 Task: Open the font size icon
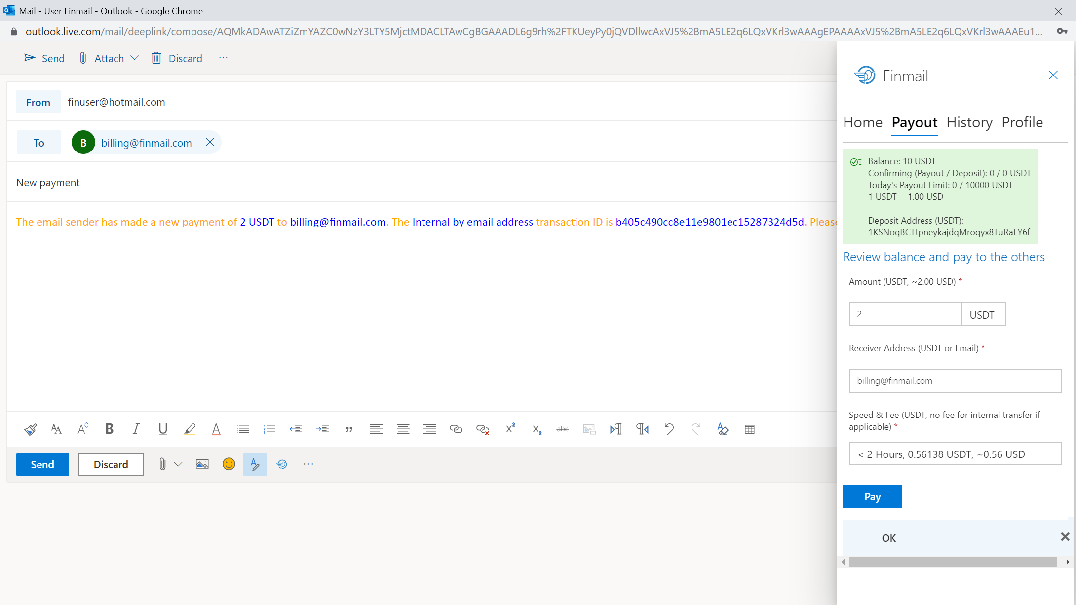pyautogui.click(x=56, y=429)
